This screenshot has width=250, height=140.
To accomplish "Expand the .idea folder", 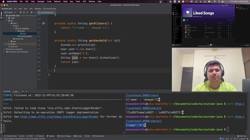I will click(7, 18).
